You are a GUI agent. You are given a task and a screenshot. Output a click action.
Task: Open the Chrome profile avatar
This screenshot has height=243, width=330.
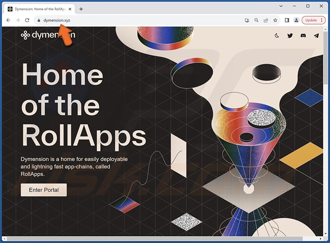pyautogui.click(x=296, y=20)
